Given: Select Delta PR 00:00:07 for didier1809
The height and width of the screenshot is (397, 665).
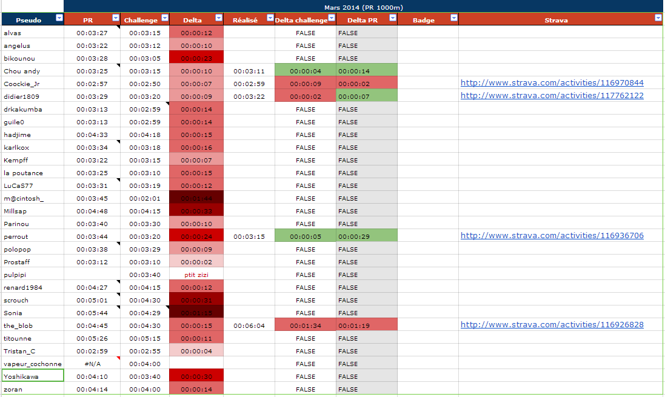Looking at the screenshot, I should 367,96.
